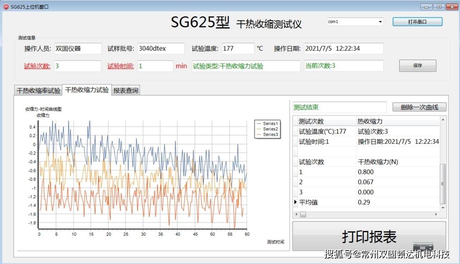Click the 试验时间 input showing 1

155,66
